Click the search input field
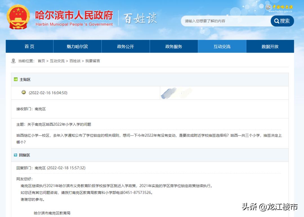The width and height of the screenshot is (304, 217). 225,21
